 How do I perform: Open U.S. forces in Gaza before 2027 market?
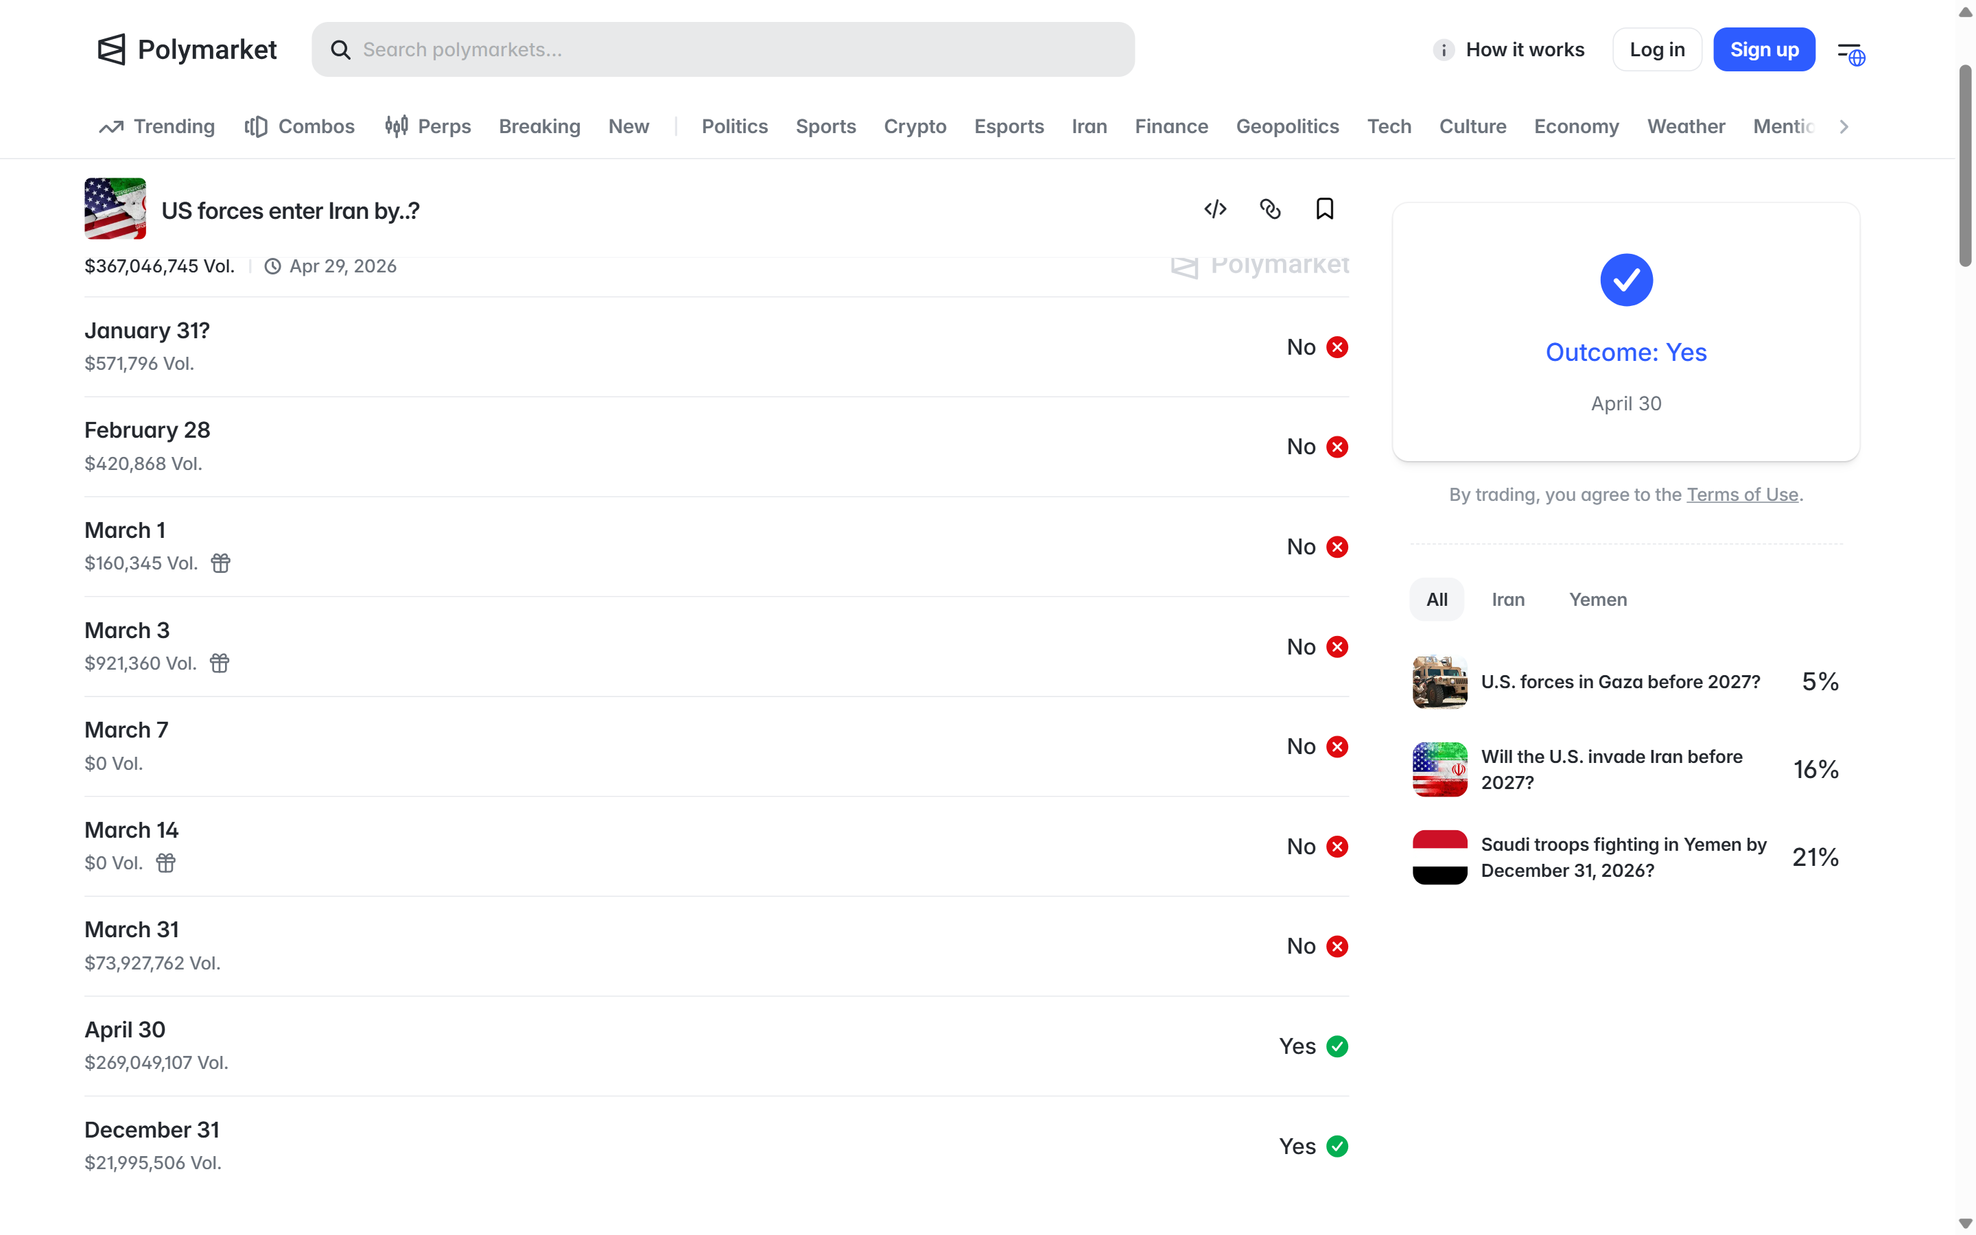pos(1625,682)
